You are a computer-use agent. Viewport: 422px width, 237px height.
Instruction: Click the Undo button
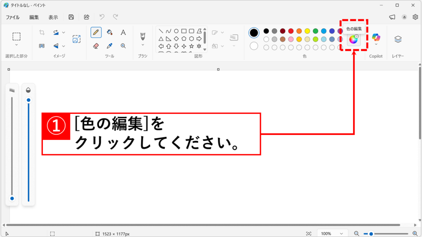[x=102, y=17]
